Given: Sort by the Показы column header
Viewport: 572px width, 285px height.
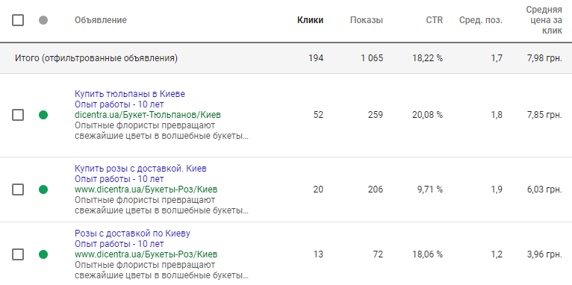Looking at the screenshot, I should pos(366,20).
